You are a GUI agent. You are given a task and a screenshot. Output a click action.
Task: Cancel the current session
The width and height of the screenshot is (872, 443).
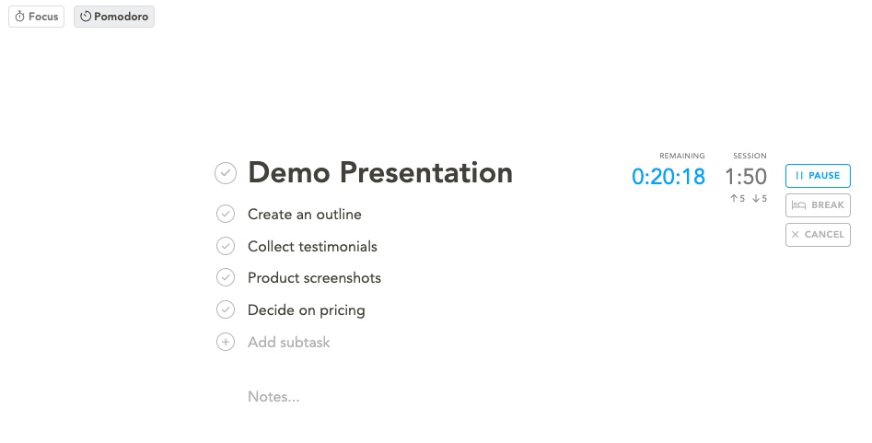point(818,235)
